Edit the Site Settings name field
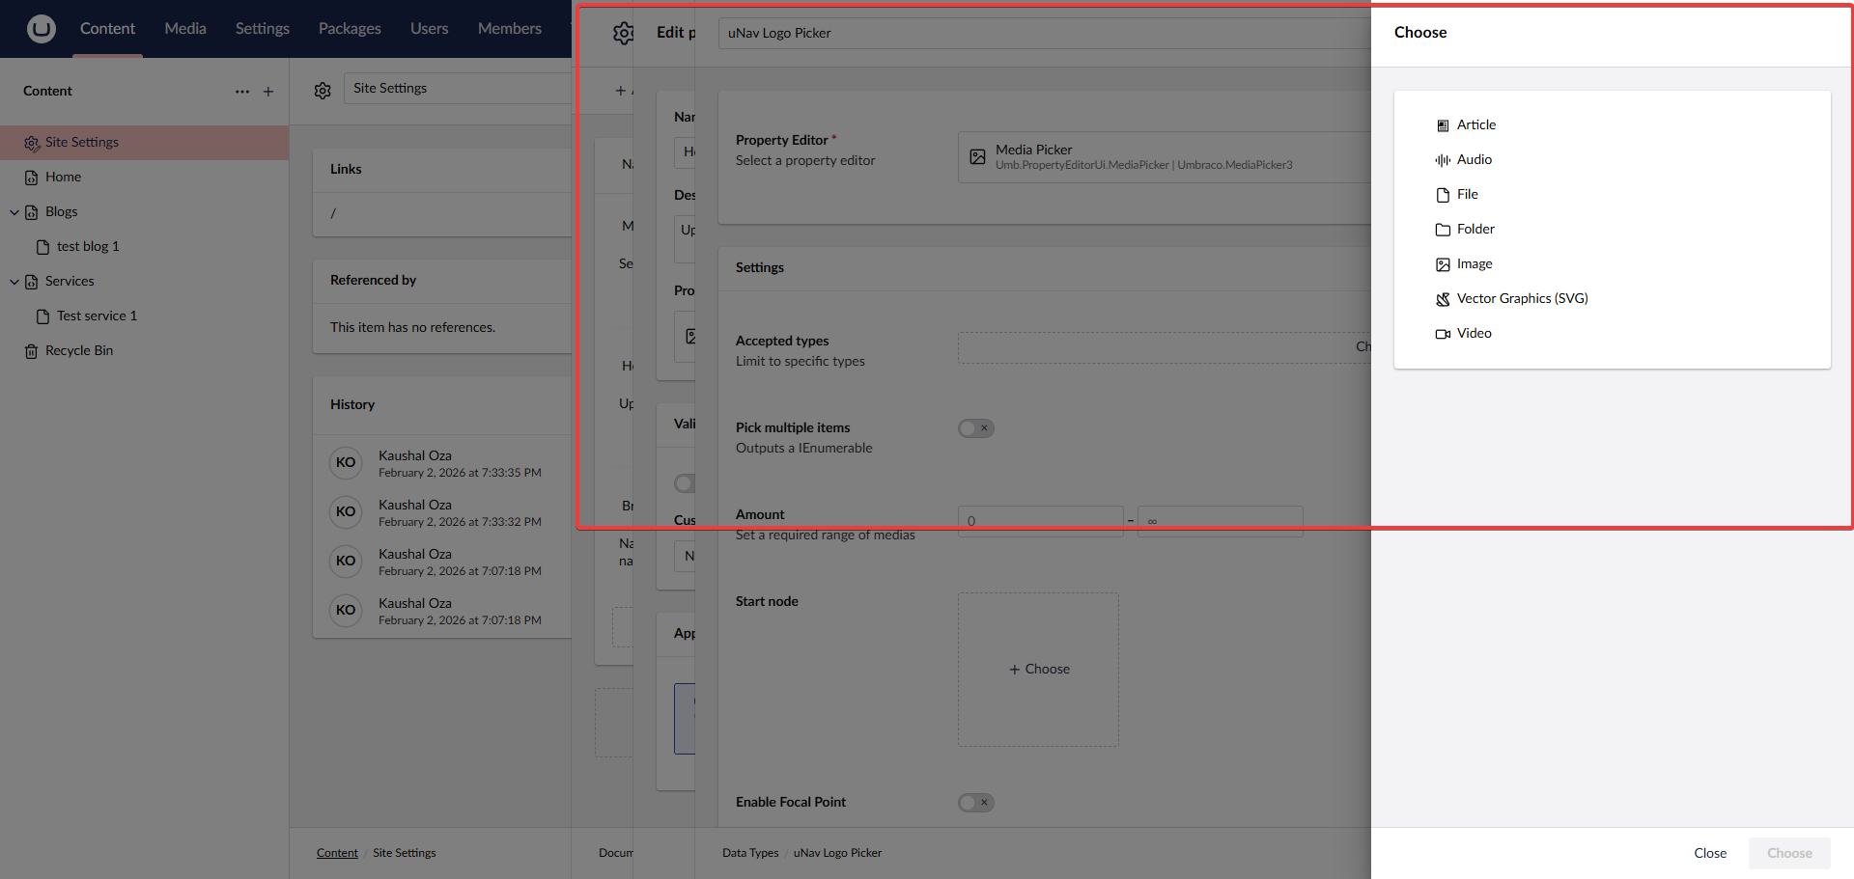 click(x=458, y=89)
